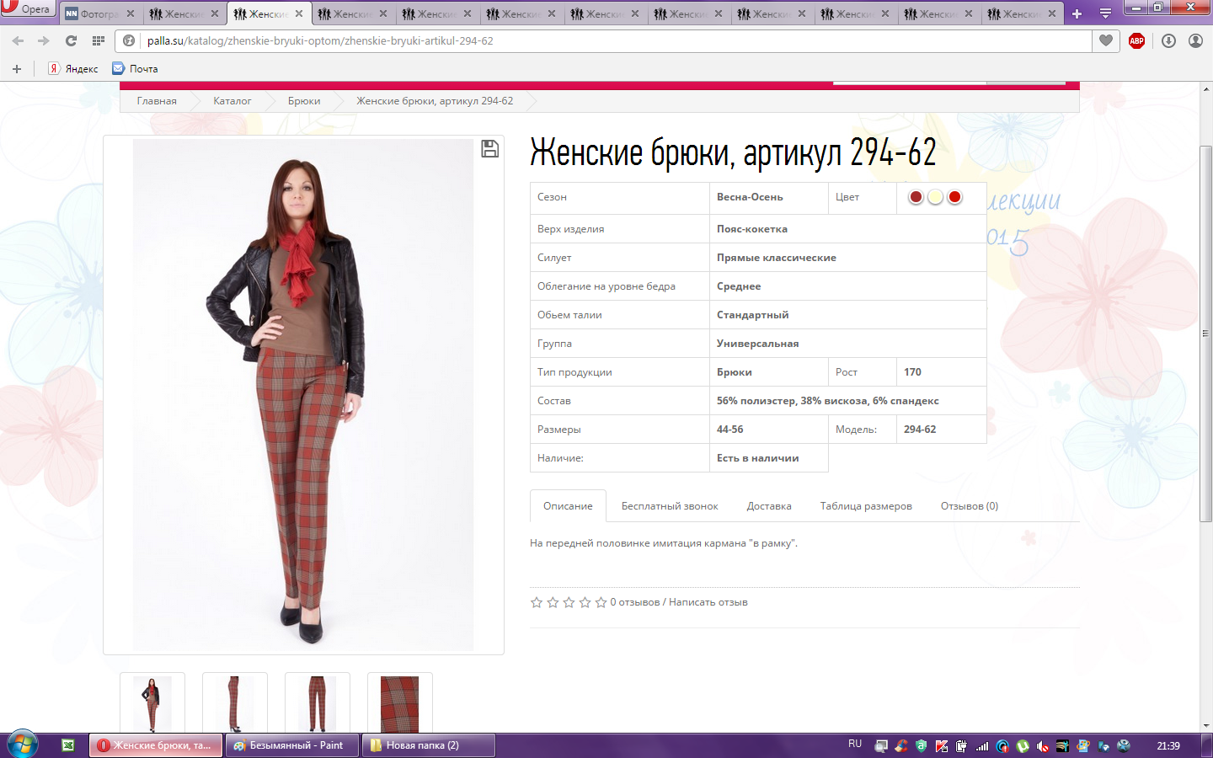Open the Таблица размеров tab
Screen dimensions: 1213x758
click(x=866, y=506)
